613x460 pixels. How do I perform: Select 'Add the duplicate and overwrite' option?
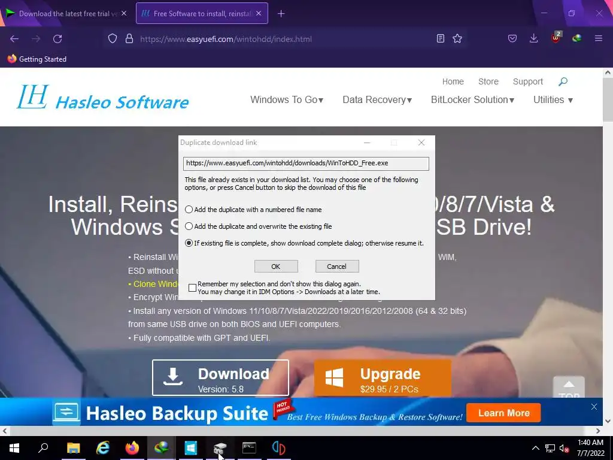click(x=259, y=226)
